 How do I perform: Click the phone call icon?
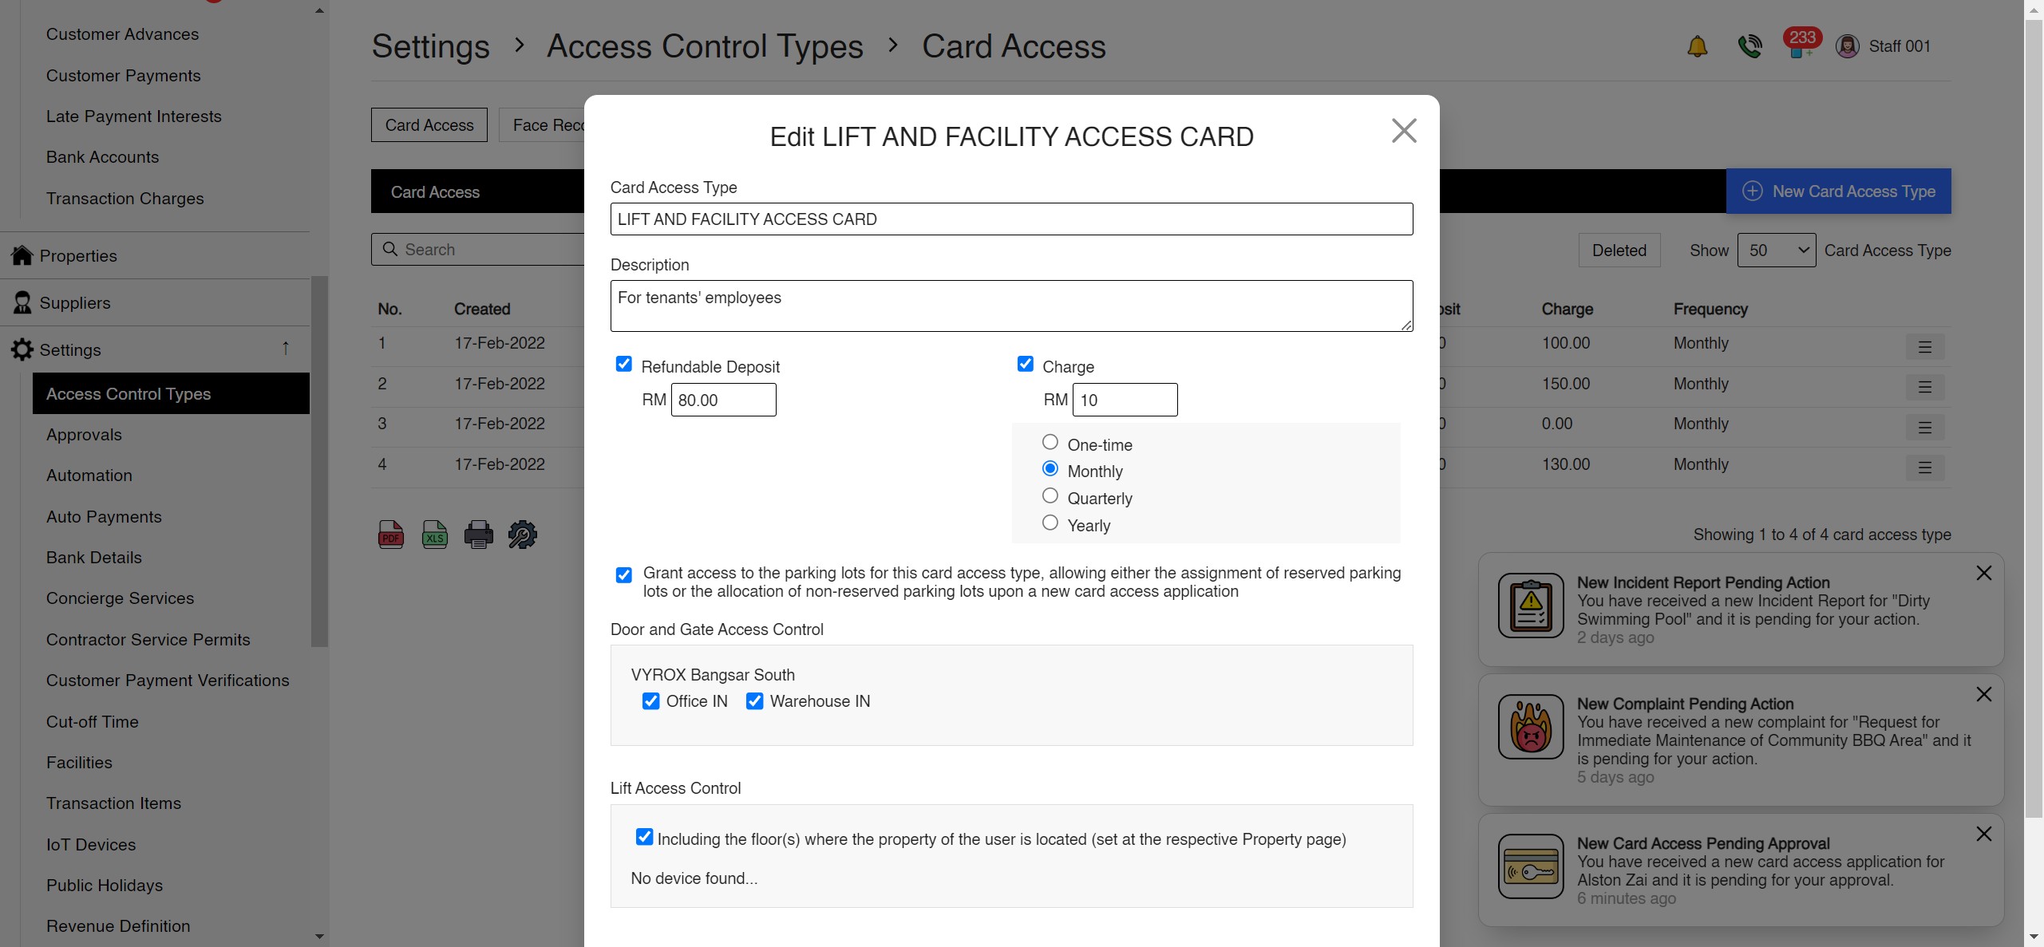(x=1749, y=46)
